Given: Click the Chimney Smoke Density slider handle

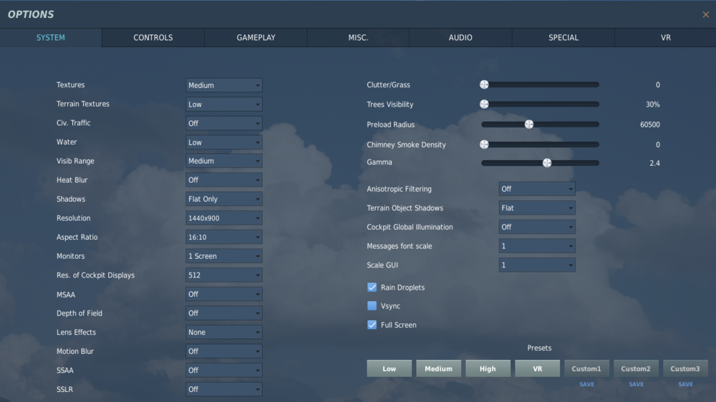Looking at the screenshot, I should point(484,144).
